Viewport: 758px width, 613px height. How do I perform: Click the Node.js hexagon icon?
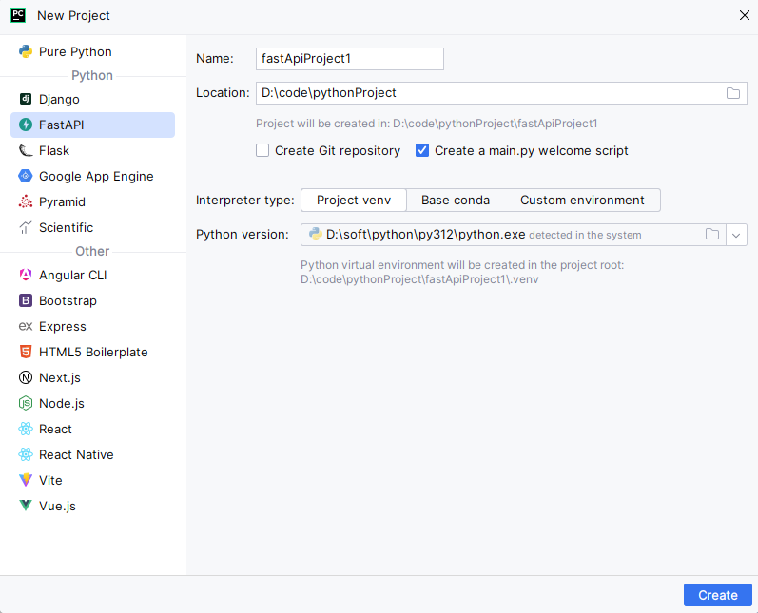(x=26, y=403)
